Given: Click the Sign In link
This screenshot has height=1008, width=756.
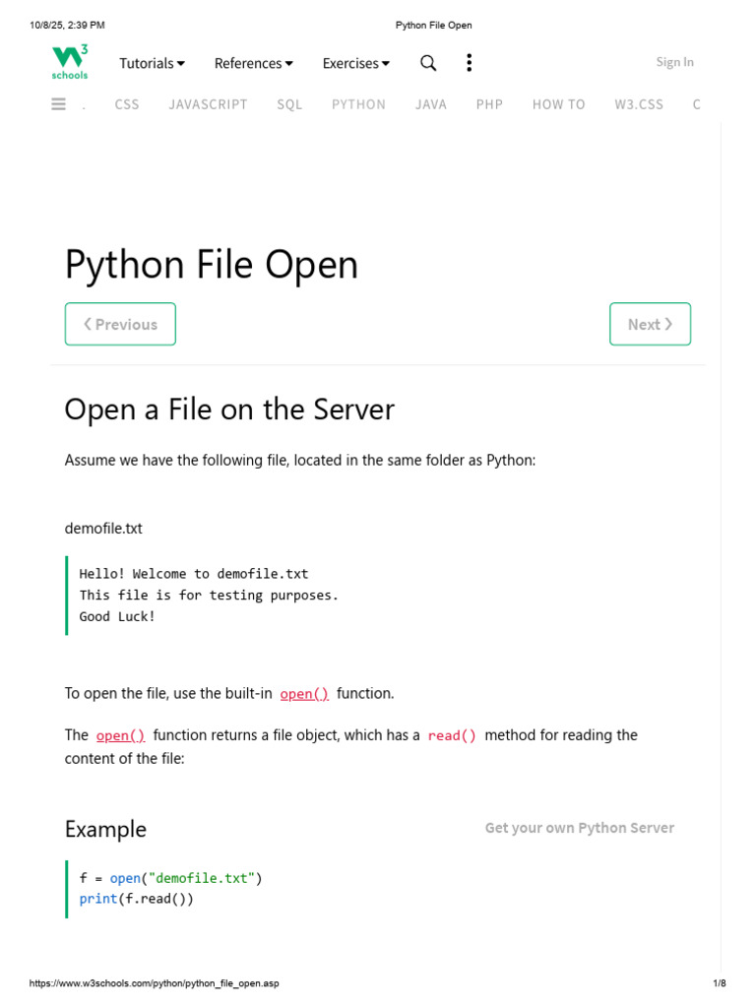Looking at the screenshot, I should (674, 62).
